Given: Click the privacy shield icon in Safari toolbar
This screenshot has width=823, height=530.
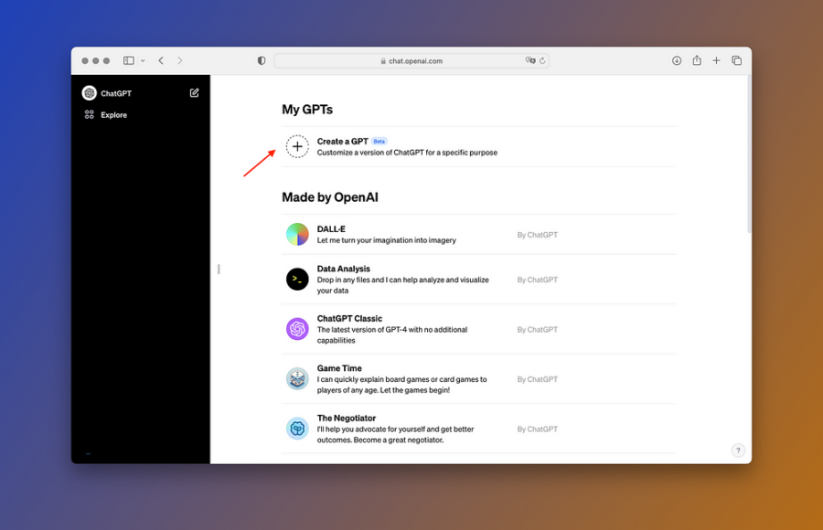Looking at the screenshot, I should [262, 59].
